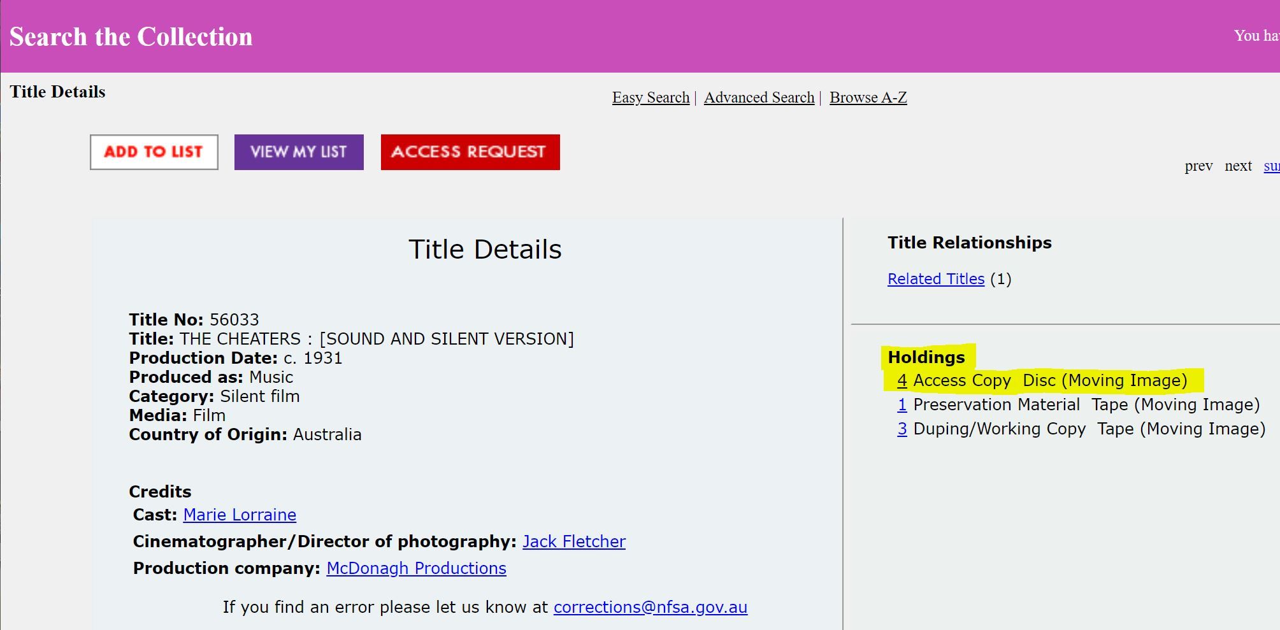Go to next result
The height and width of the screenshot is (630, 1280).
click(1238, 166)
